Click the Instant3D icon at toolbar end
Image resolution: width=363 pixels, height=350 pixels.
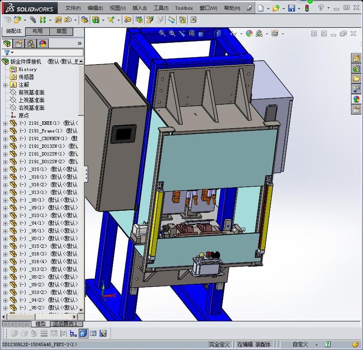tap(193, 20)
